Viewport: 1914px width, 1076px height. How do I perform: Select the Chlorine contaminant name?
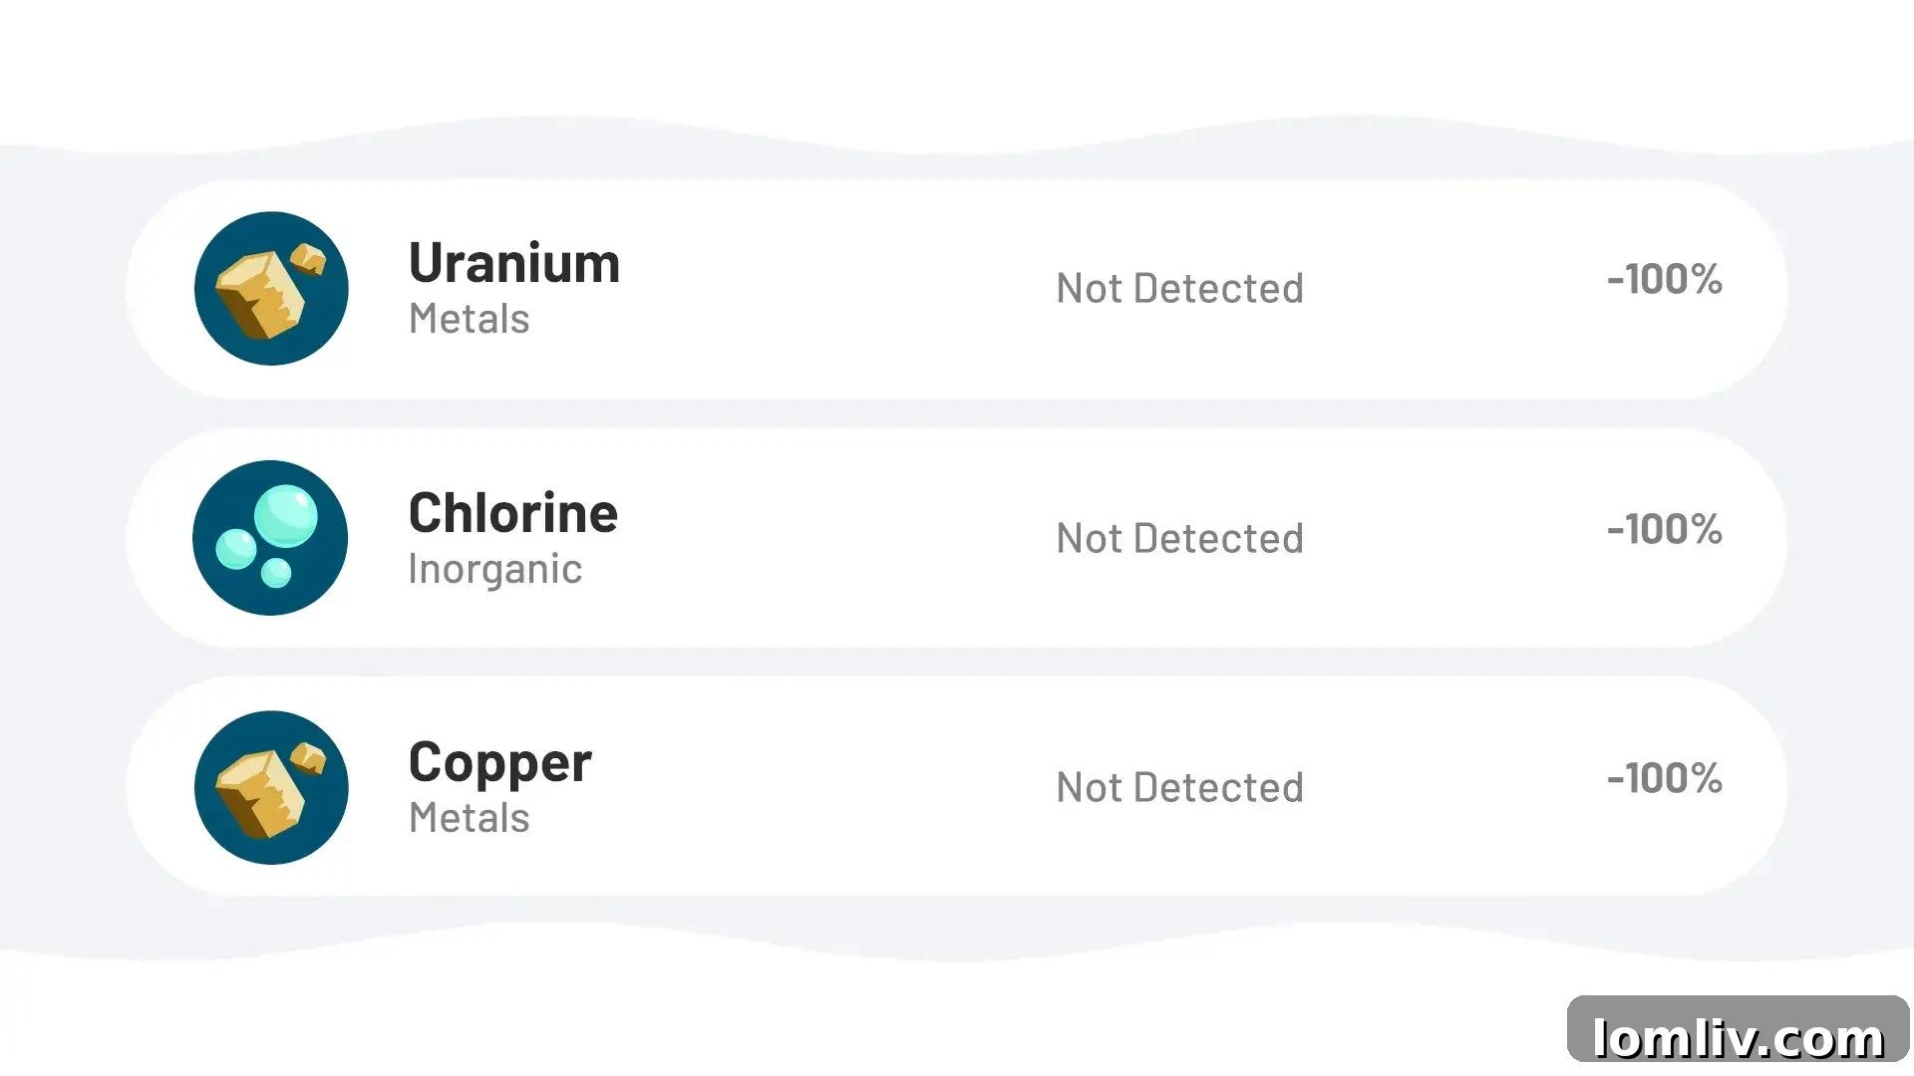(x=513, y=513)
